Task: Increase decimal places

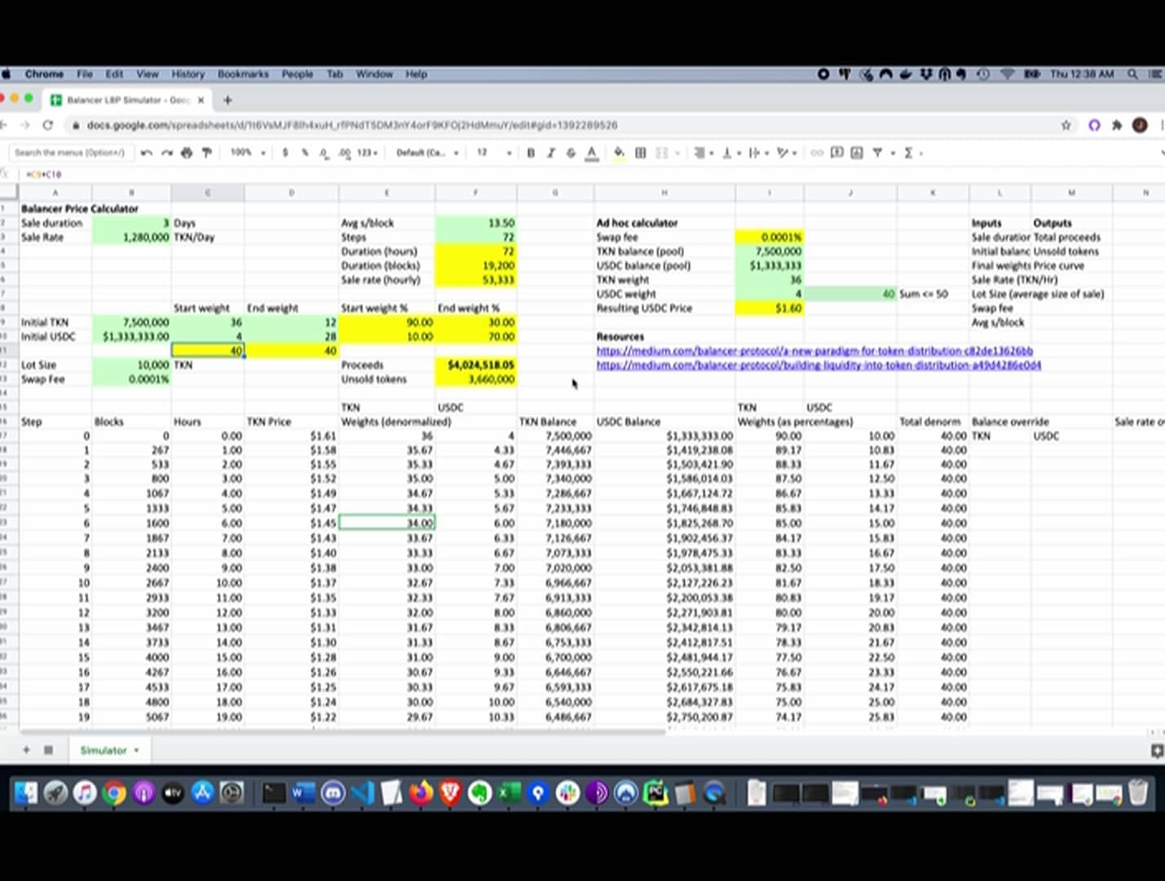Action: click(344, 153)
